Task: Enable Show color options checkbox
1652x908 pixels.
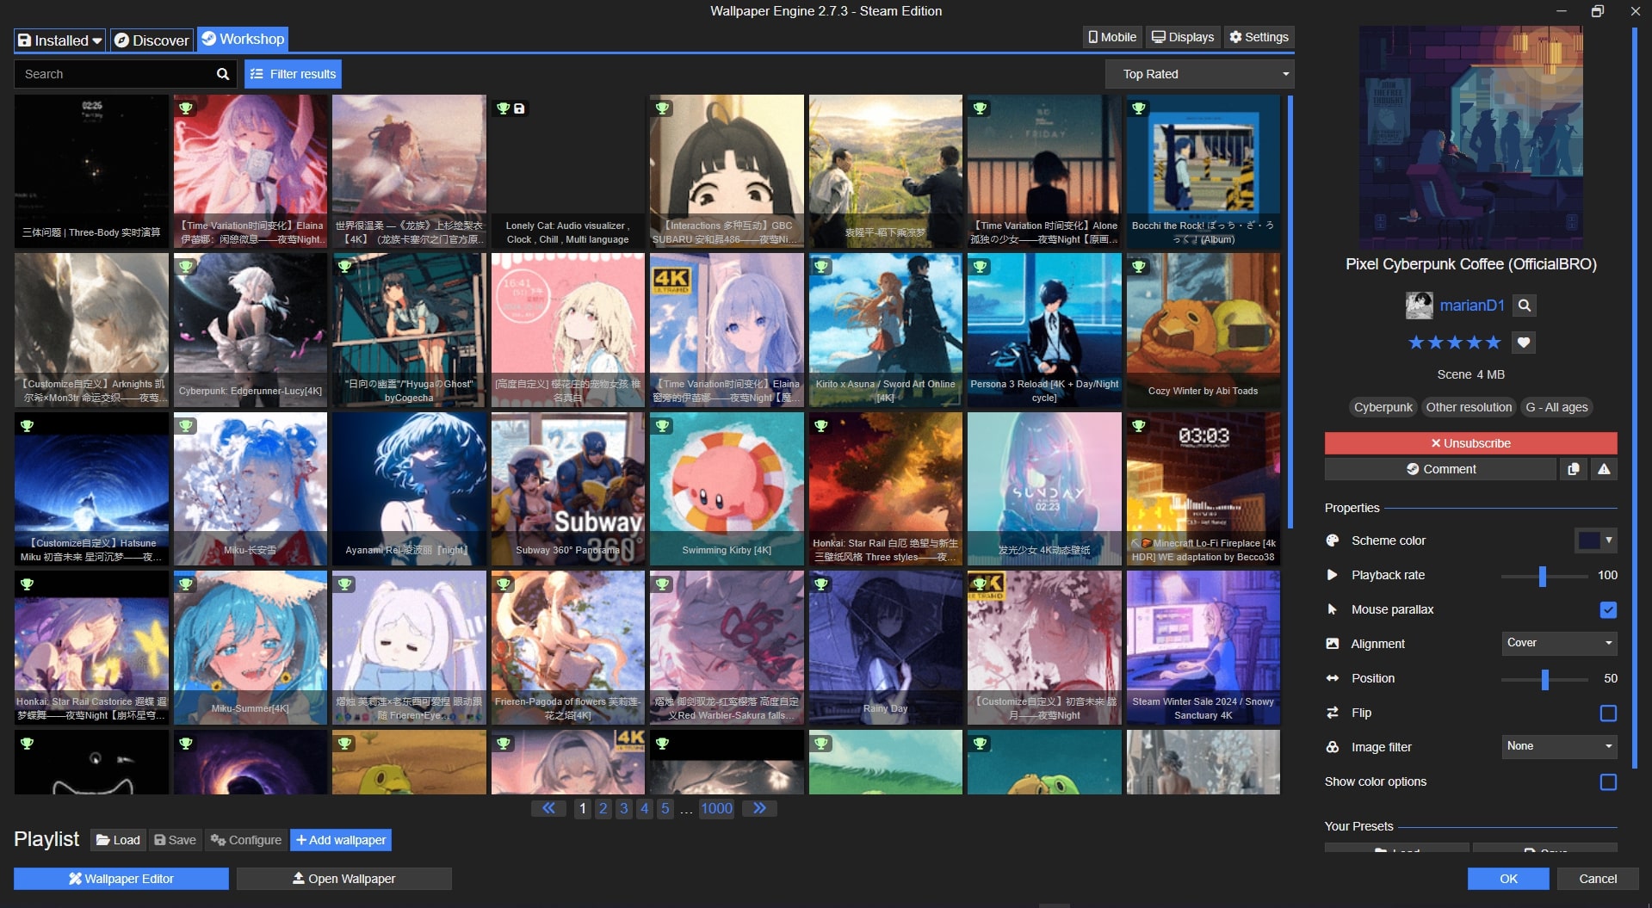Action: pos(1608,781)
